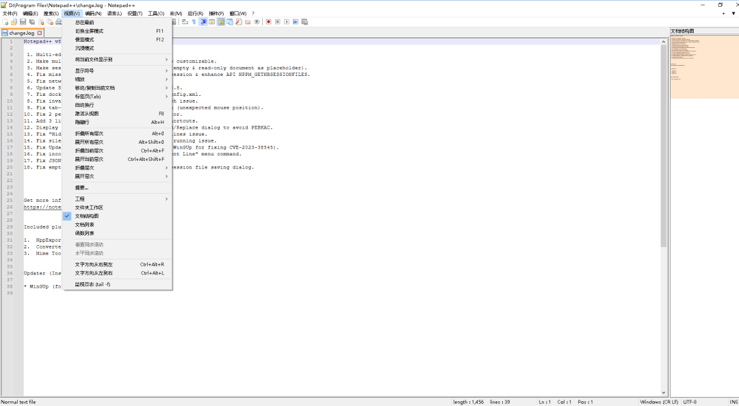This screenshot has height=406, width=739.
Task: Click the Save All toolbar icon
Action: pyautogui.click(x=32, y=22)
